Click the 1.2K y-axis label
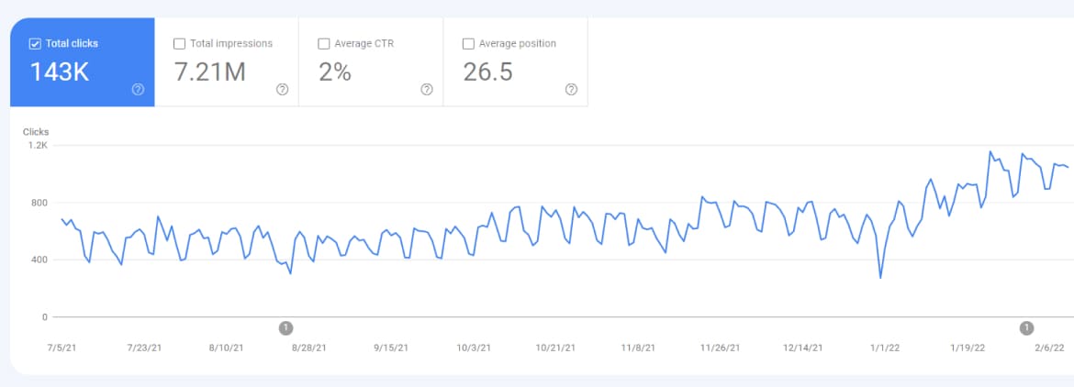 (38, 146)
